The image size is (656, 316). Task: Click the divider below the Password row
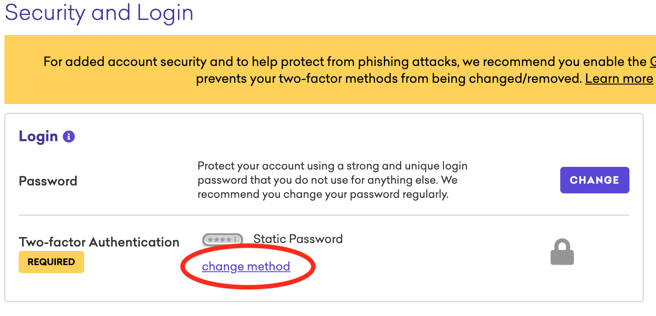324,216
